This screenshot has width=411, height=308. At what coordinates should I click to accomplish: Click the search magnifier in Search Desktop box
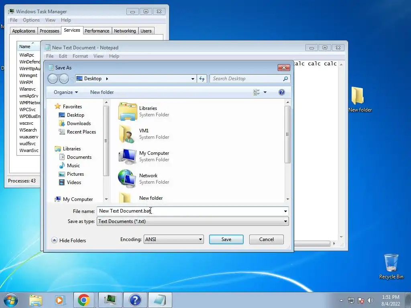285,79
